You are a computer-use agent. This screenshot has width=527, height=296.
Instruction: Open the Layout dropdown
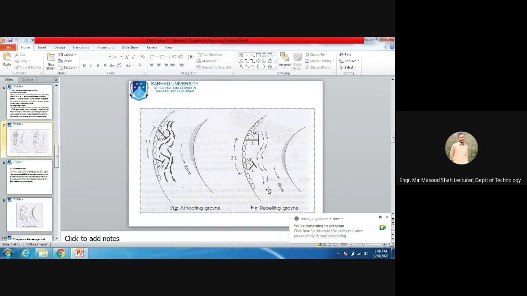coord(68,55)
